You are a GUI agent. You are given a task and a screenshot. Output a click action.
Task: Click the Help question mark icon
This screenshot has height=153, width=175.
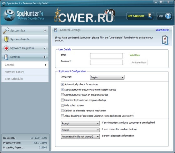(x=168, y=16)
